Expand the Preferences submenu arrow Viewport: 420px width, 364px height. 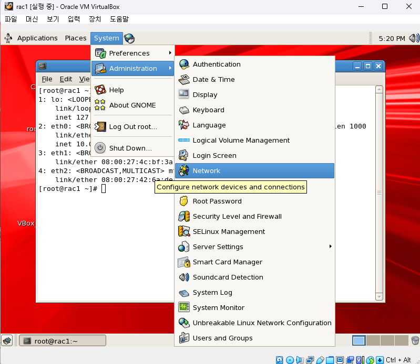(x=170, y=53)
